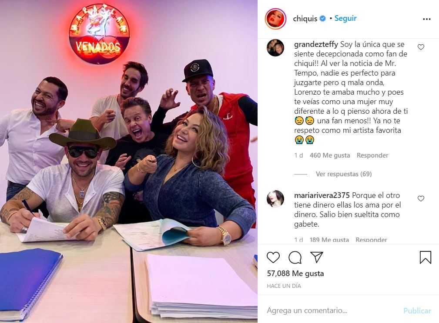This screenshot has width=439, height=323.
Task: View the 460 Me gusta on the comment
Action: [x=329, y=155]
